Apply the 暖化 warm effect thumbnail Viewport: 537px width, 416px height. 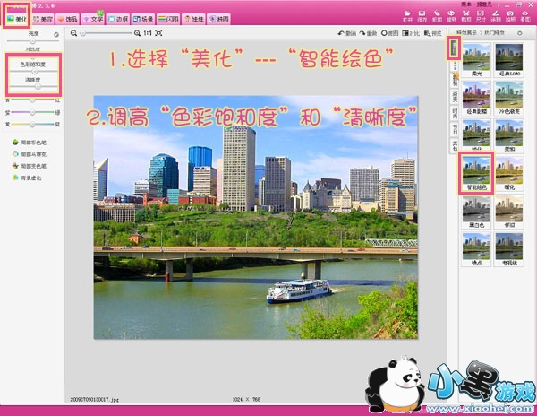pos(509,173)
